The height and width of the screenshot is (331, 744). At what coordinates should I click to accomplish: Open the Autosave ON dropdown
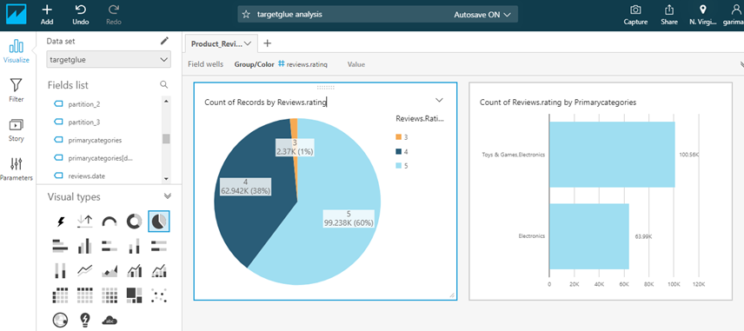[482, 15]
